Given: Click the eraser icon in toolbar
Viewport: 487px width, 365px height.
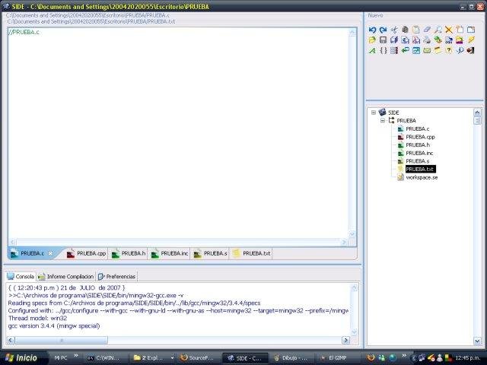Looking at the screenshot, I should (427, 30).
